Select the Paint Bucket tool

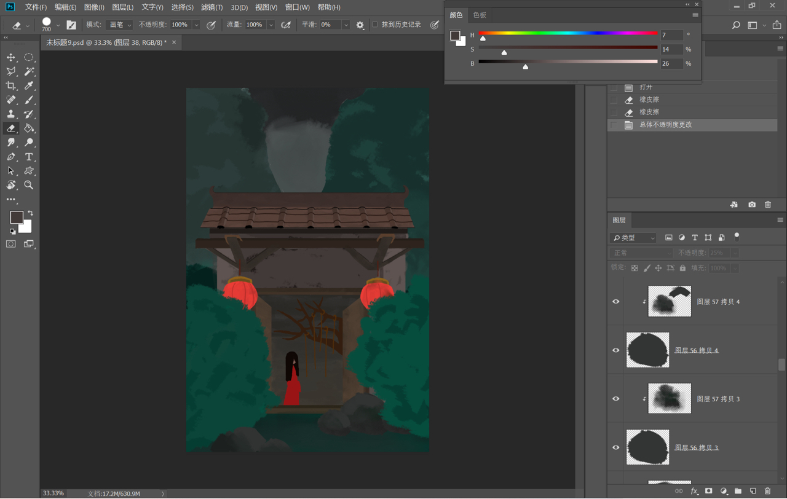click(29, 128)
